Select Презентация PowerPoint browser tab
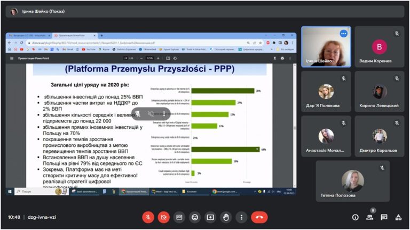The image size is (410, 230). [x=74, y=36]
